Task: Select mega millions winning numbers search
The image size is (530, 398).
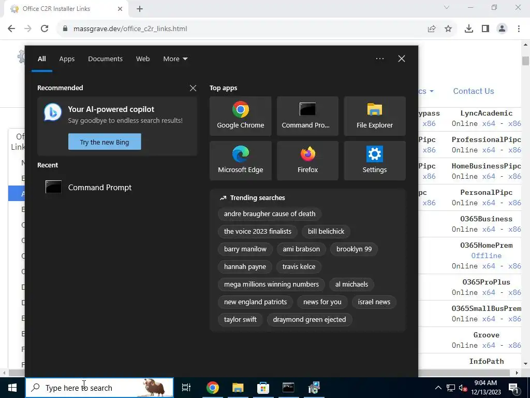Action: tap(271, 285)
